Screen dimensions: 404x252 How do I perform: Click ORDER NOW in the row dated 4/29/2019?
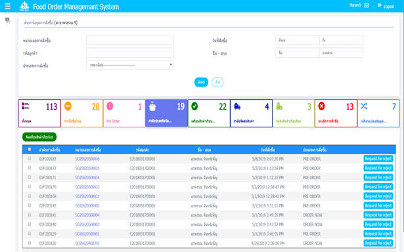[312, 243]
